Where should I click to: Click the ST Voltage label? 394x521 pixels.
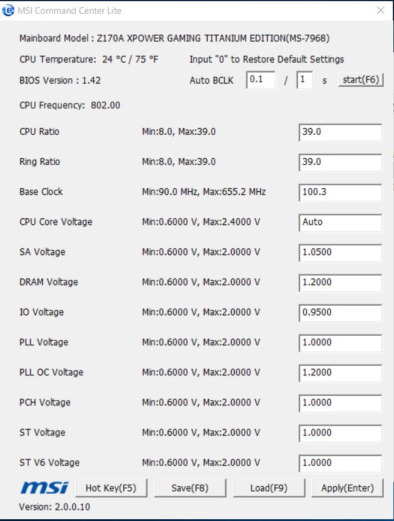pyautogui.click(x=42, y=433)
